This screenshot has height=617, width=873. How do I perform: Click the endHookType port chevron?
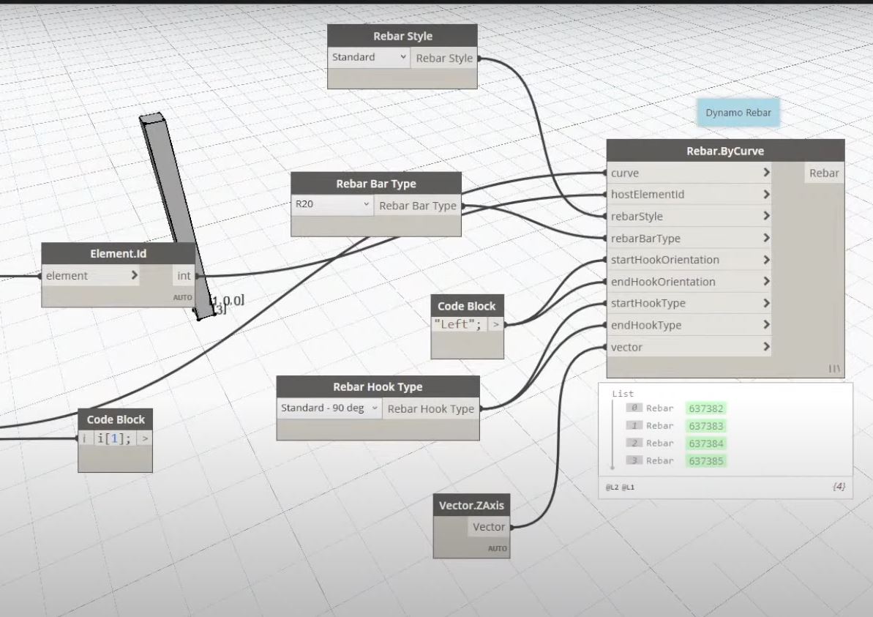(x=766, y=325)
